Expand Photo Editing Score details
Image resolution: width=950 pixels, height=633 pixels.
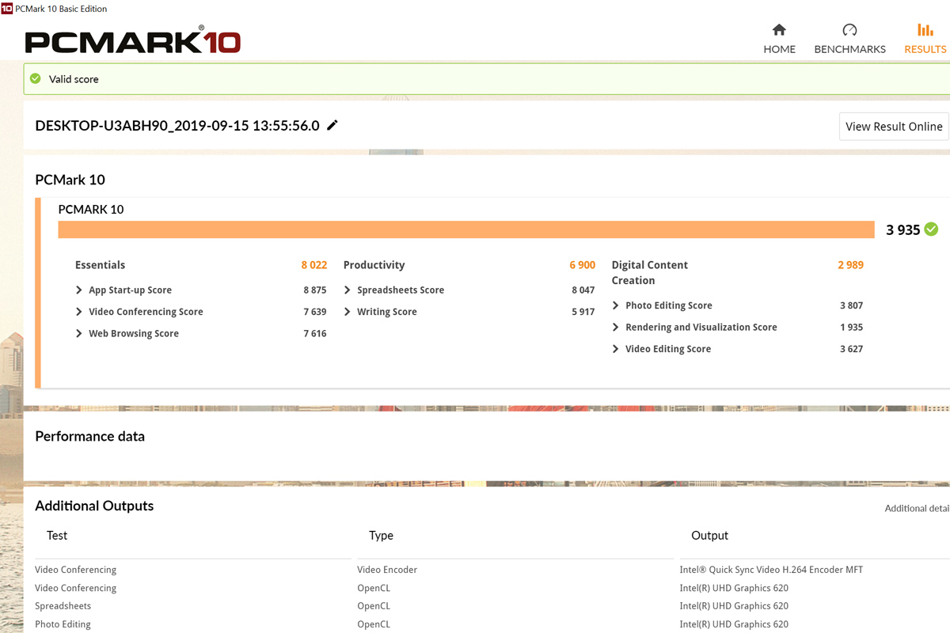click(x=615, y=305)
